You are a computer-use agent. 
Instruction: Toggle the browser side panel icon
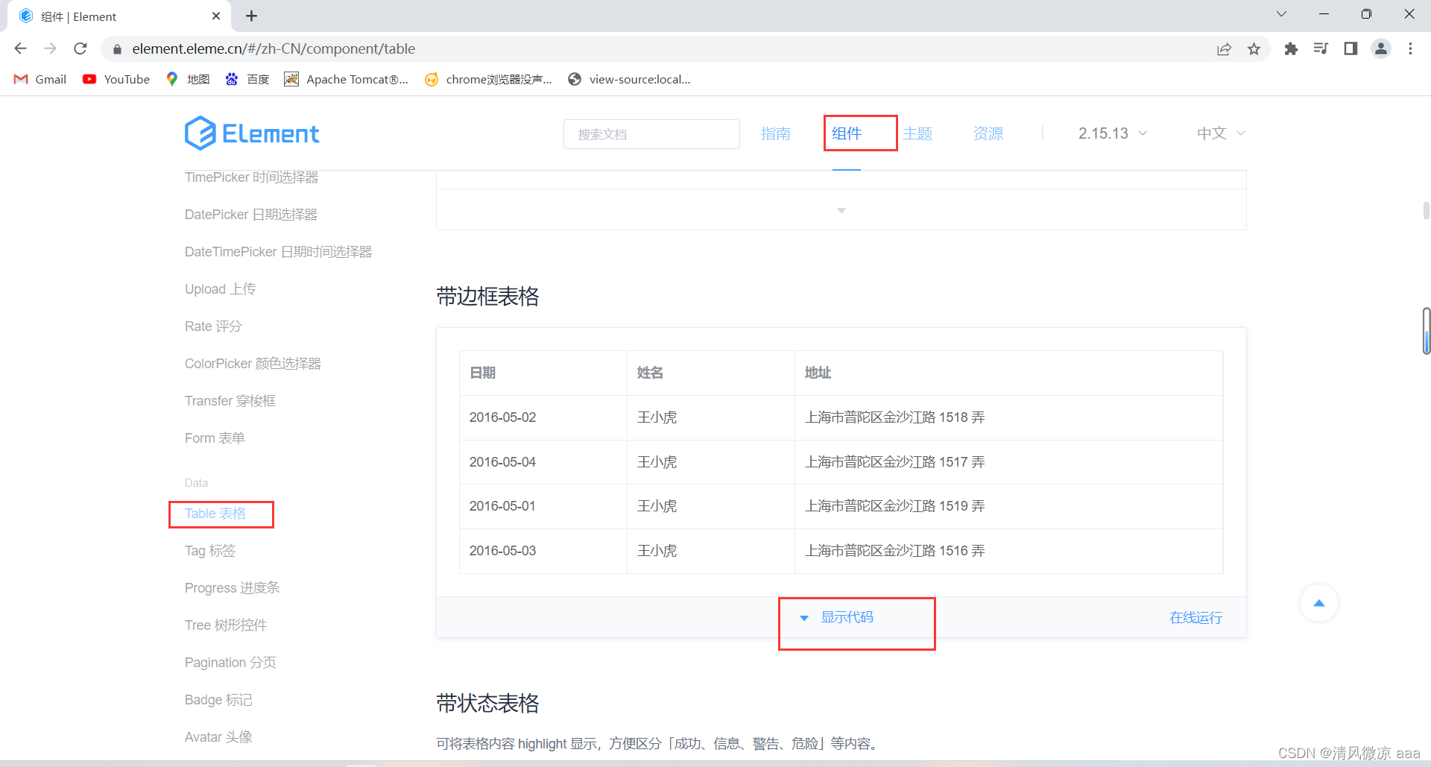pos(1351,48)
